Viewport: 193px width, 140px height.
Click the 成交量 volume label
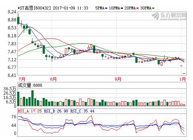coord(24,85)
